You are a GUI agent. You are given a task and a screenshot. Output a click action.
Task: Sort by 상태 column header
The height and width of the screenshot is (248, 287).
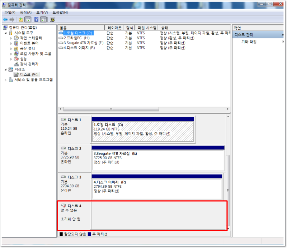point(194,28)
